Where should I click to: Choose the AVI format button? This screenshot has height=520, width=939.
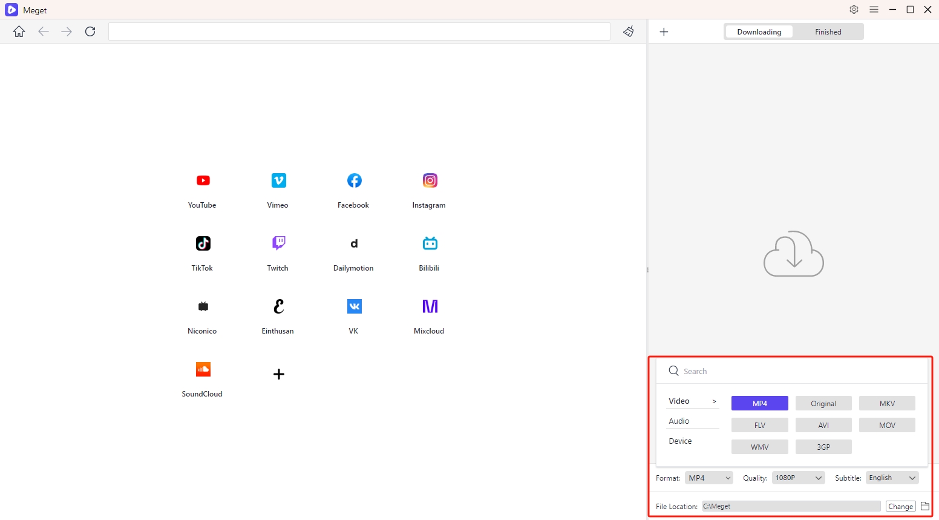tap(823, 426)
